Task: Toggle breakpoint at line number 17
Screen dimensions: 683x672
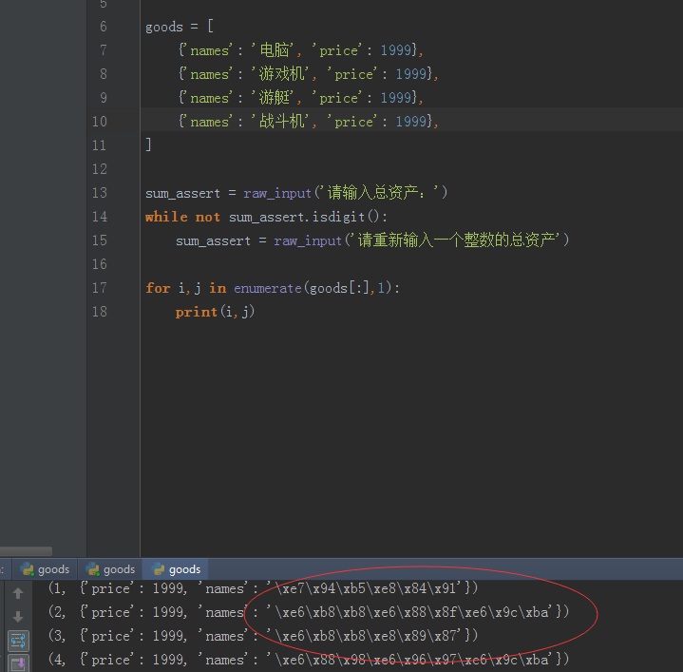Action: pos(100,288)
